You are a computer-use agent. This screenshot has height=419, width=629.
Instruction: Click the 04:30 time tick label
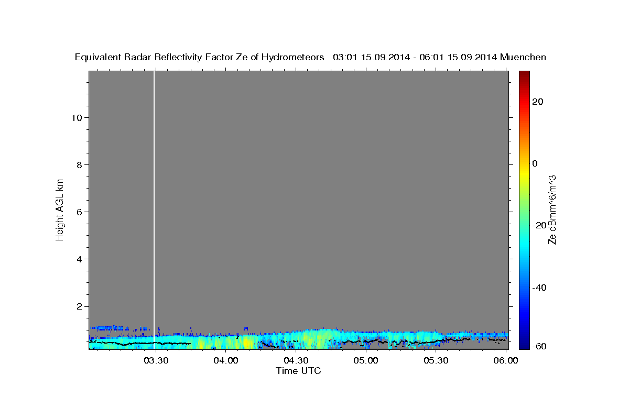tap(296, 360)
